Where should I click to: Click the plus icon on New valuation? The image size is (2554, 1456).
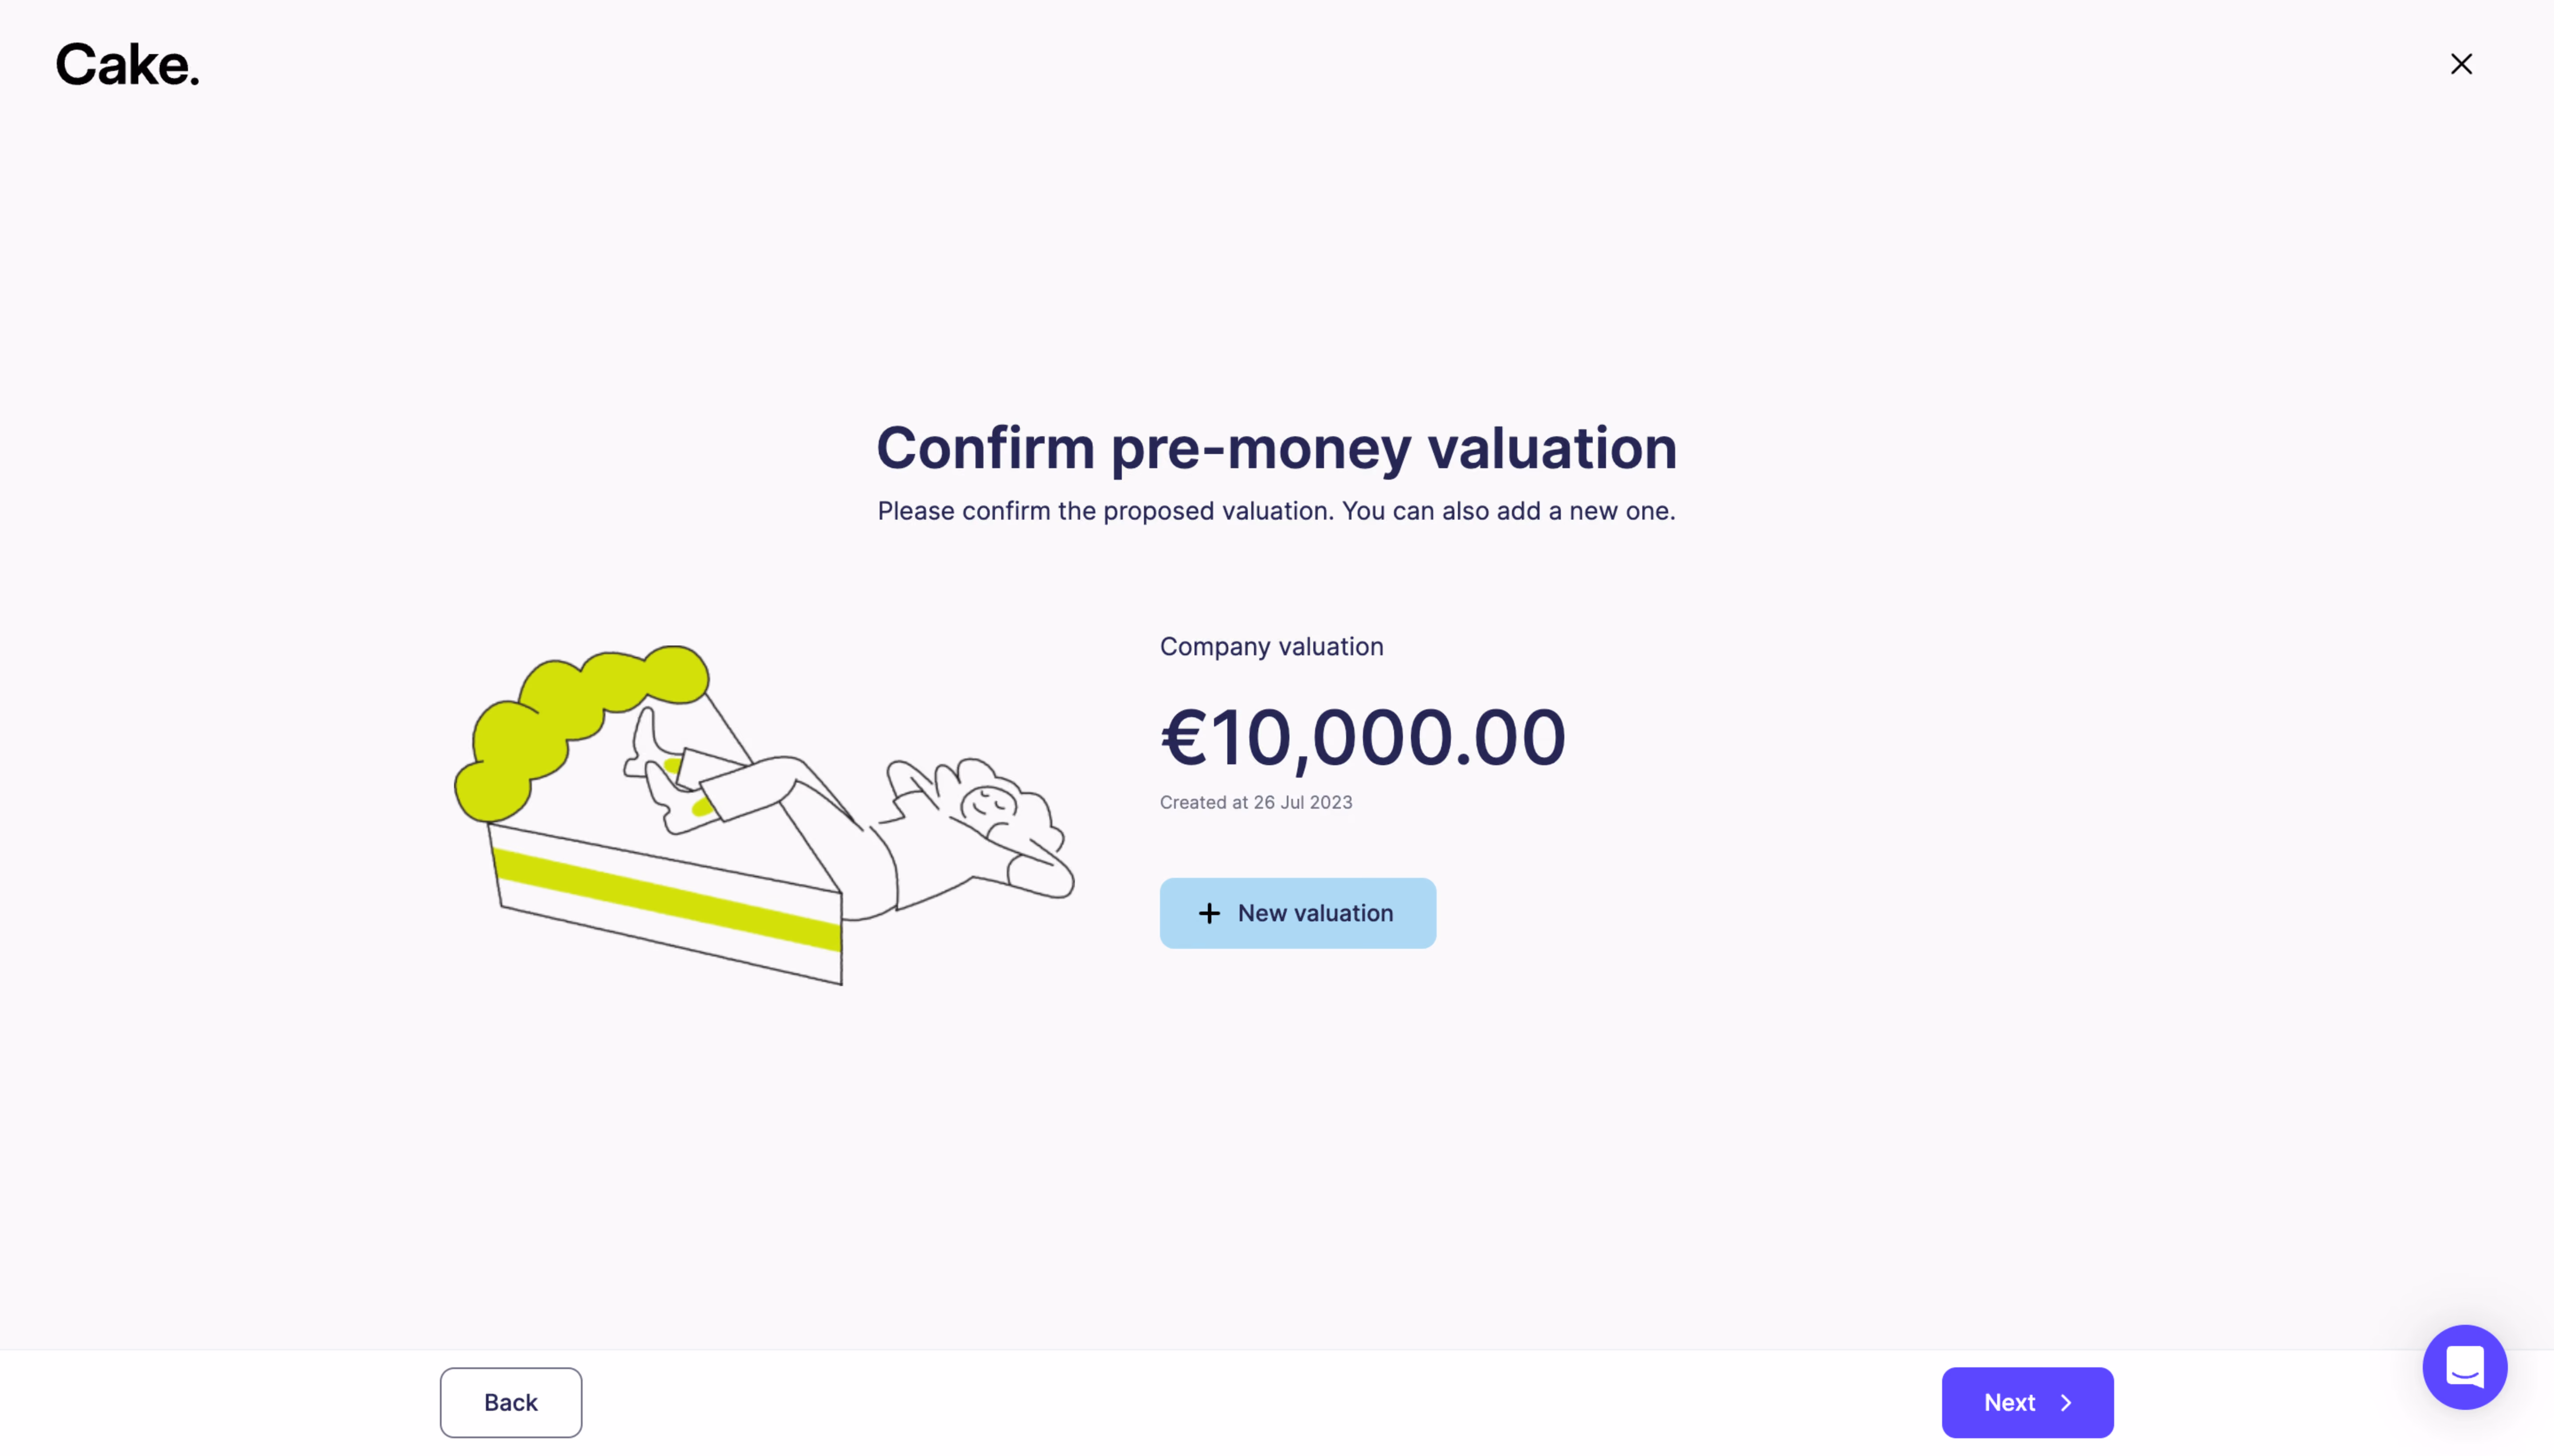(1209, 913)
